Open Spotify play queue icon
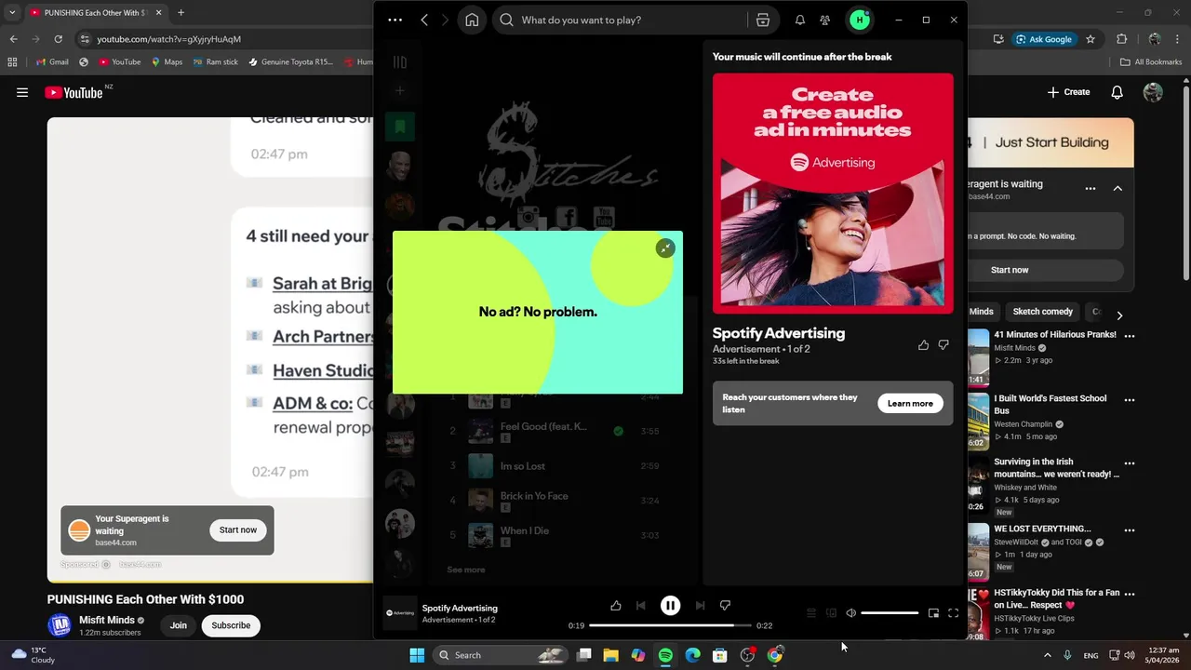This screenshot has height=670, width=1191. point(810,613)
